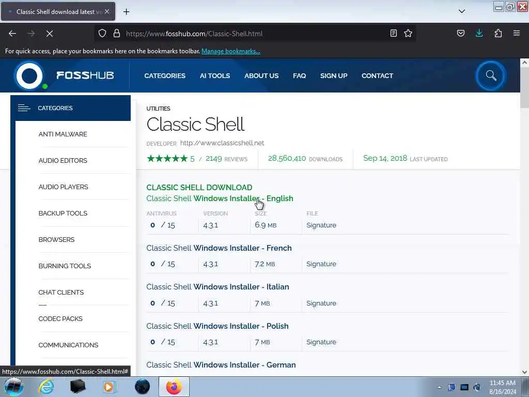529x397 pixels.
Task: Select Chat Clients category
Action: point(61,292)
